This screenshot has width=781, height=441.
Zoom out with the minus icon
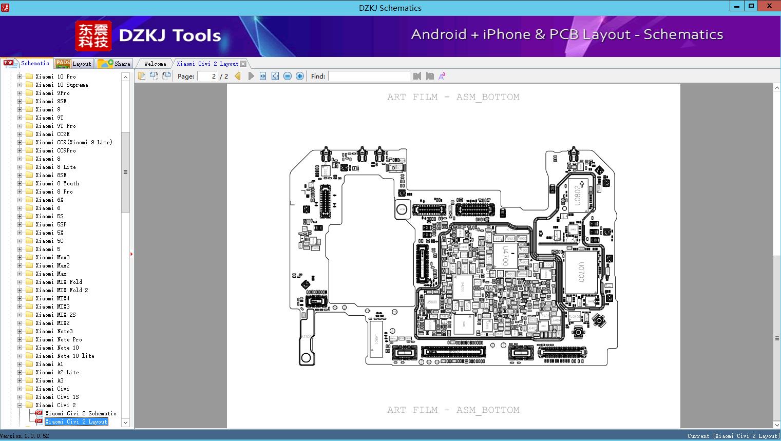click(x=288, y=76)
